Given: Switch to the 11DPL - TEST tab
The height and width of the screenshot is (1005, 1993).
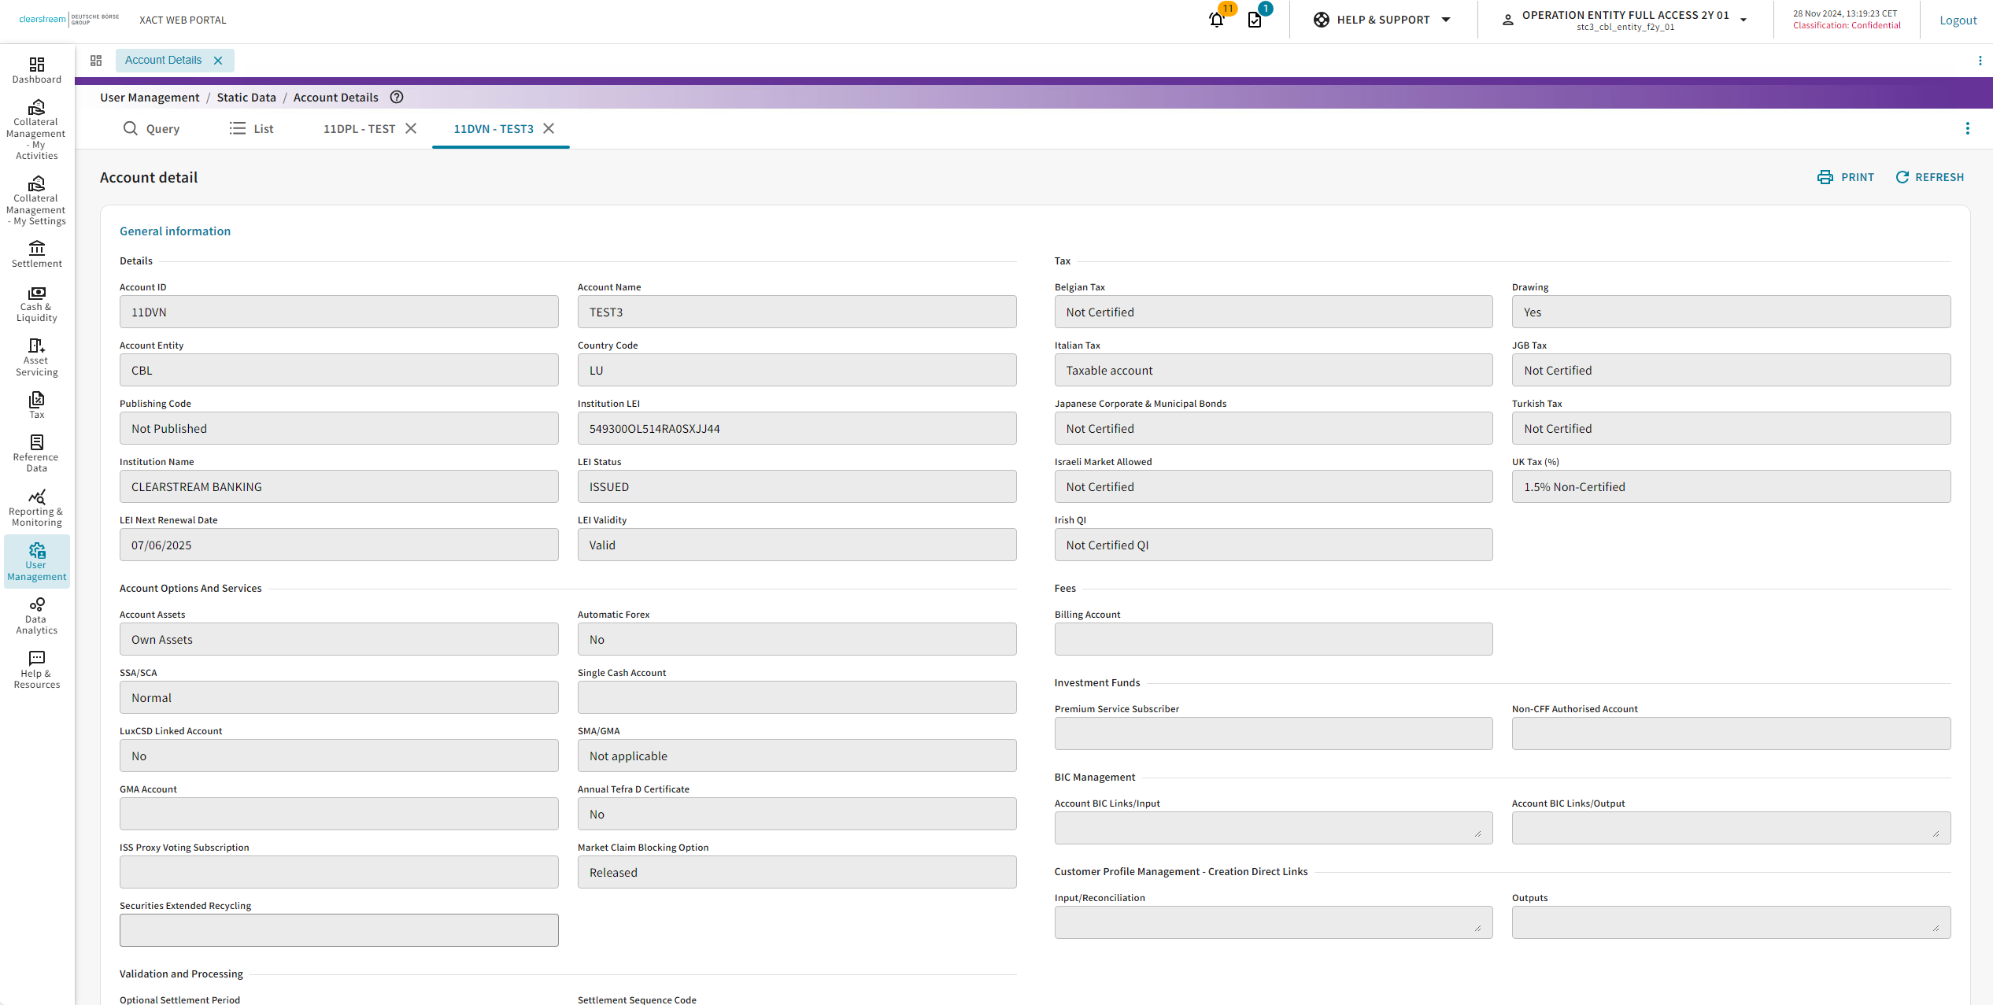Looking at the screenshot, I should [359, 128].
